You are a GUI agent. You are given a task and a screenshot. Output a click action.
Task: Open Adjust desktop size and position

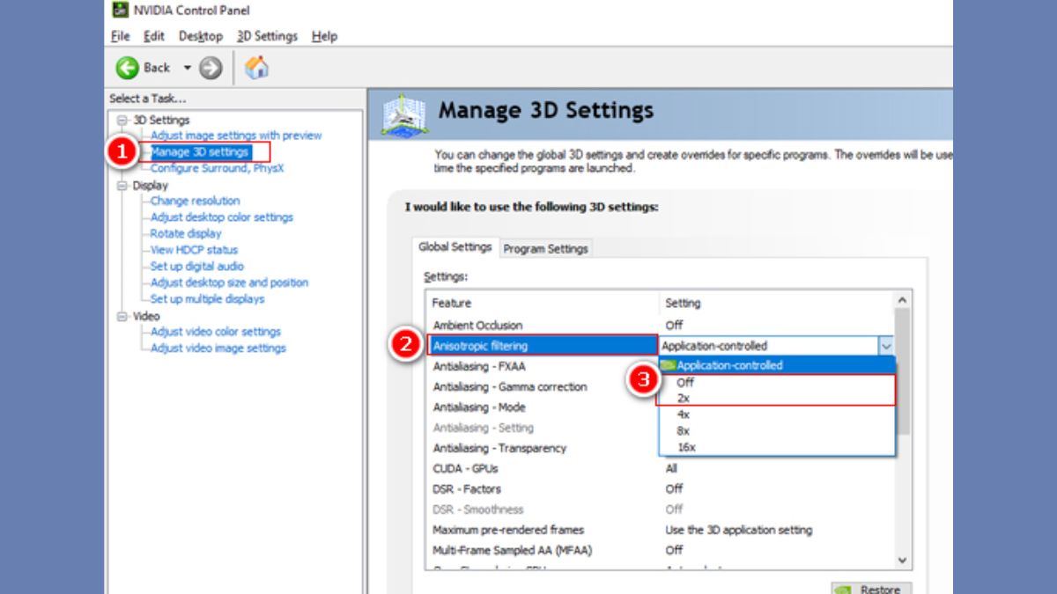pos(229,282)
